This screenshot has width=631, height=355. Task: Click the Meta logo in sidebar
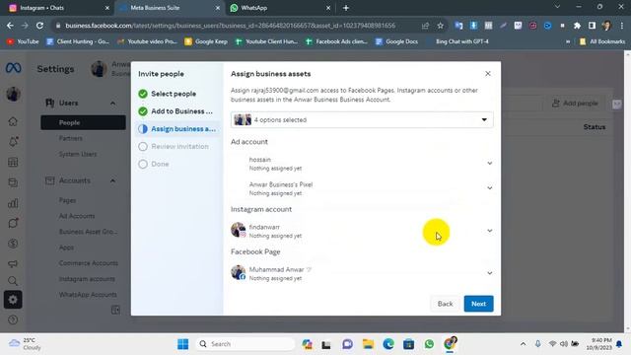[x=13, y=68]
